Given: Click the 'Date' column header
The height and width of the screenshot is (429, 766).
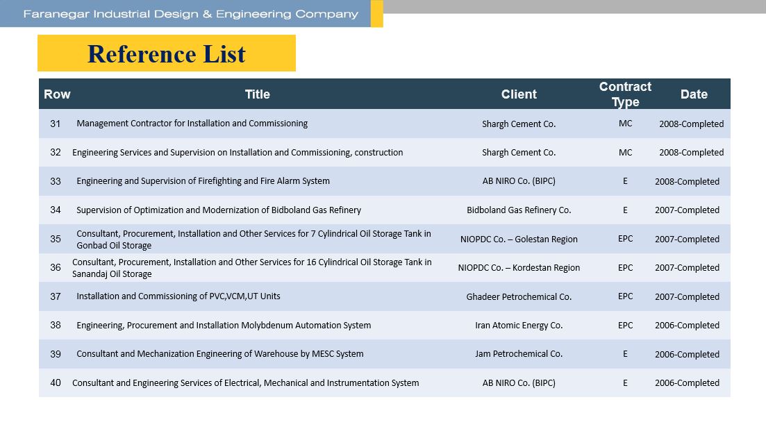Looking at the screenshot, I should (x=694, y=94).
